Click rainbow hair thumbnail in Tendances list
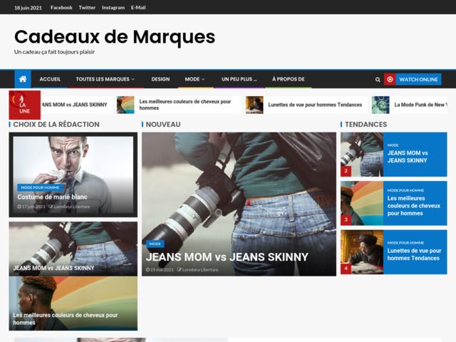Screen dimensions: 456x342 click(362, 203)
